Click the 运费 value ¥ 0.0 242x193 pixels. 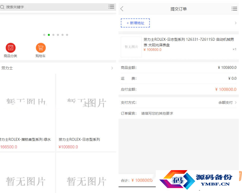pos(232,78)
